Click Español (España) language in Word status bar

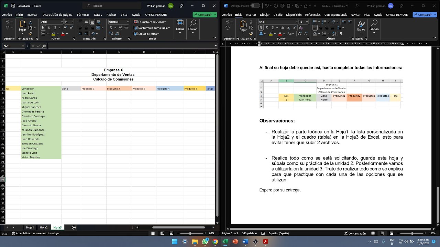tap(279, 233)
